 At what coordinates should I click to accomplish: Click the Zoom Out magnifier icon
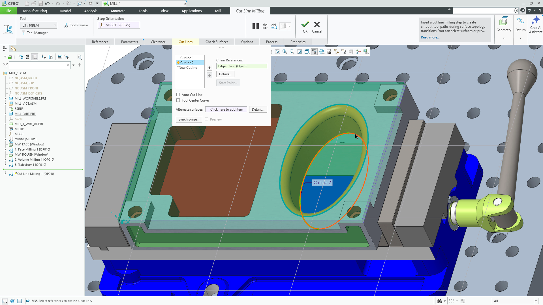pos(292,51)
